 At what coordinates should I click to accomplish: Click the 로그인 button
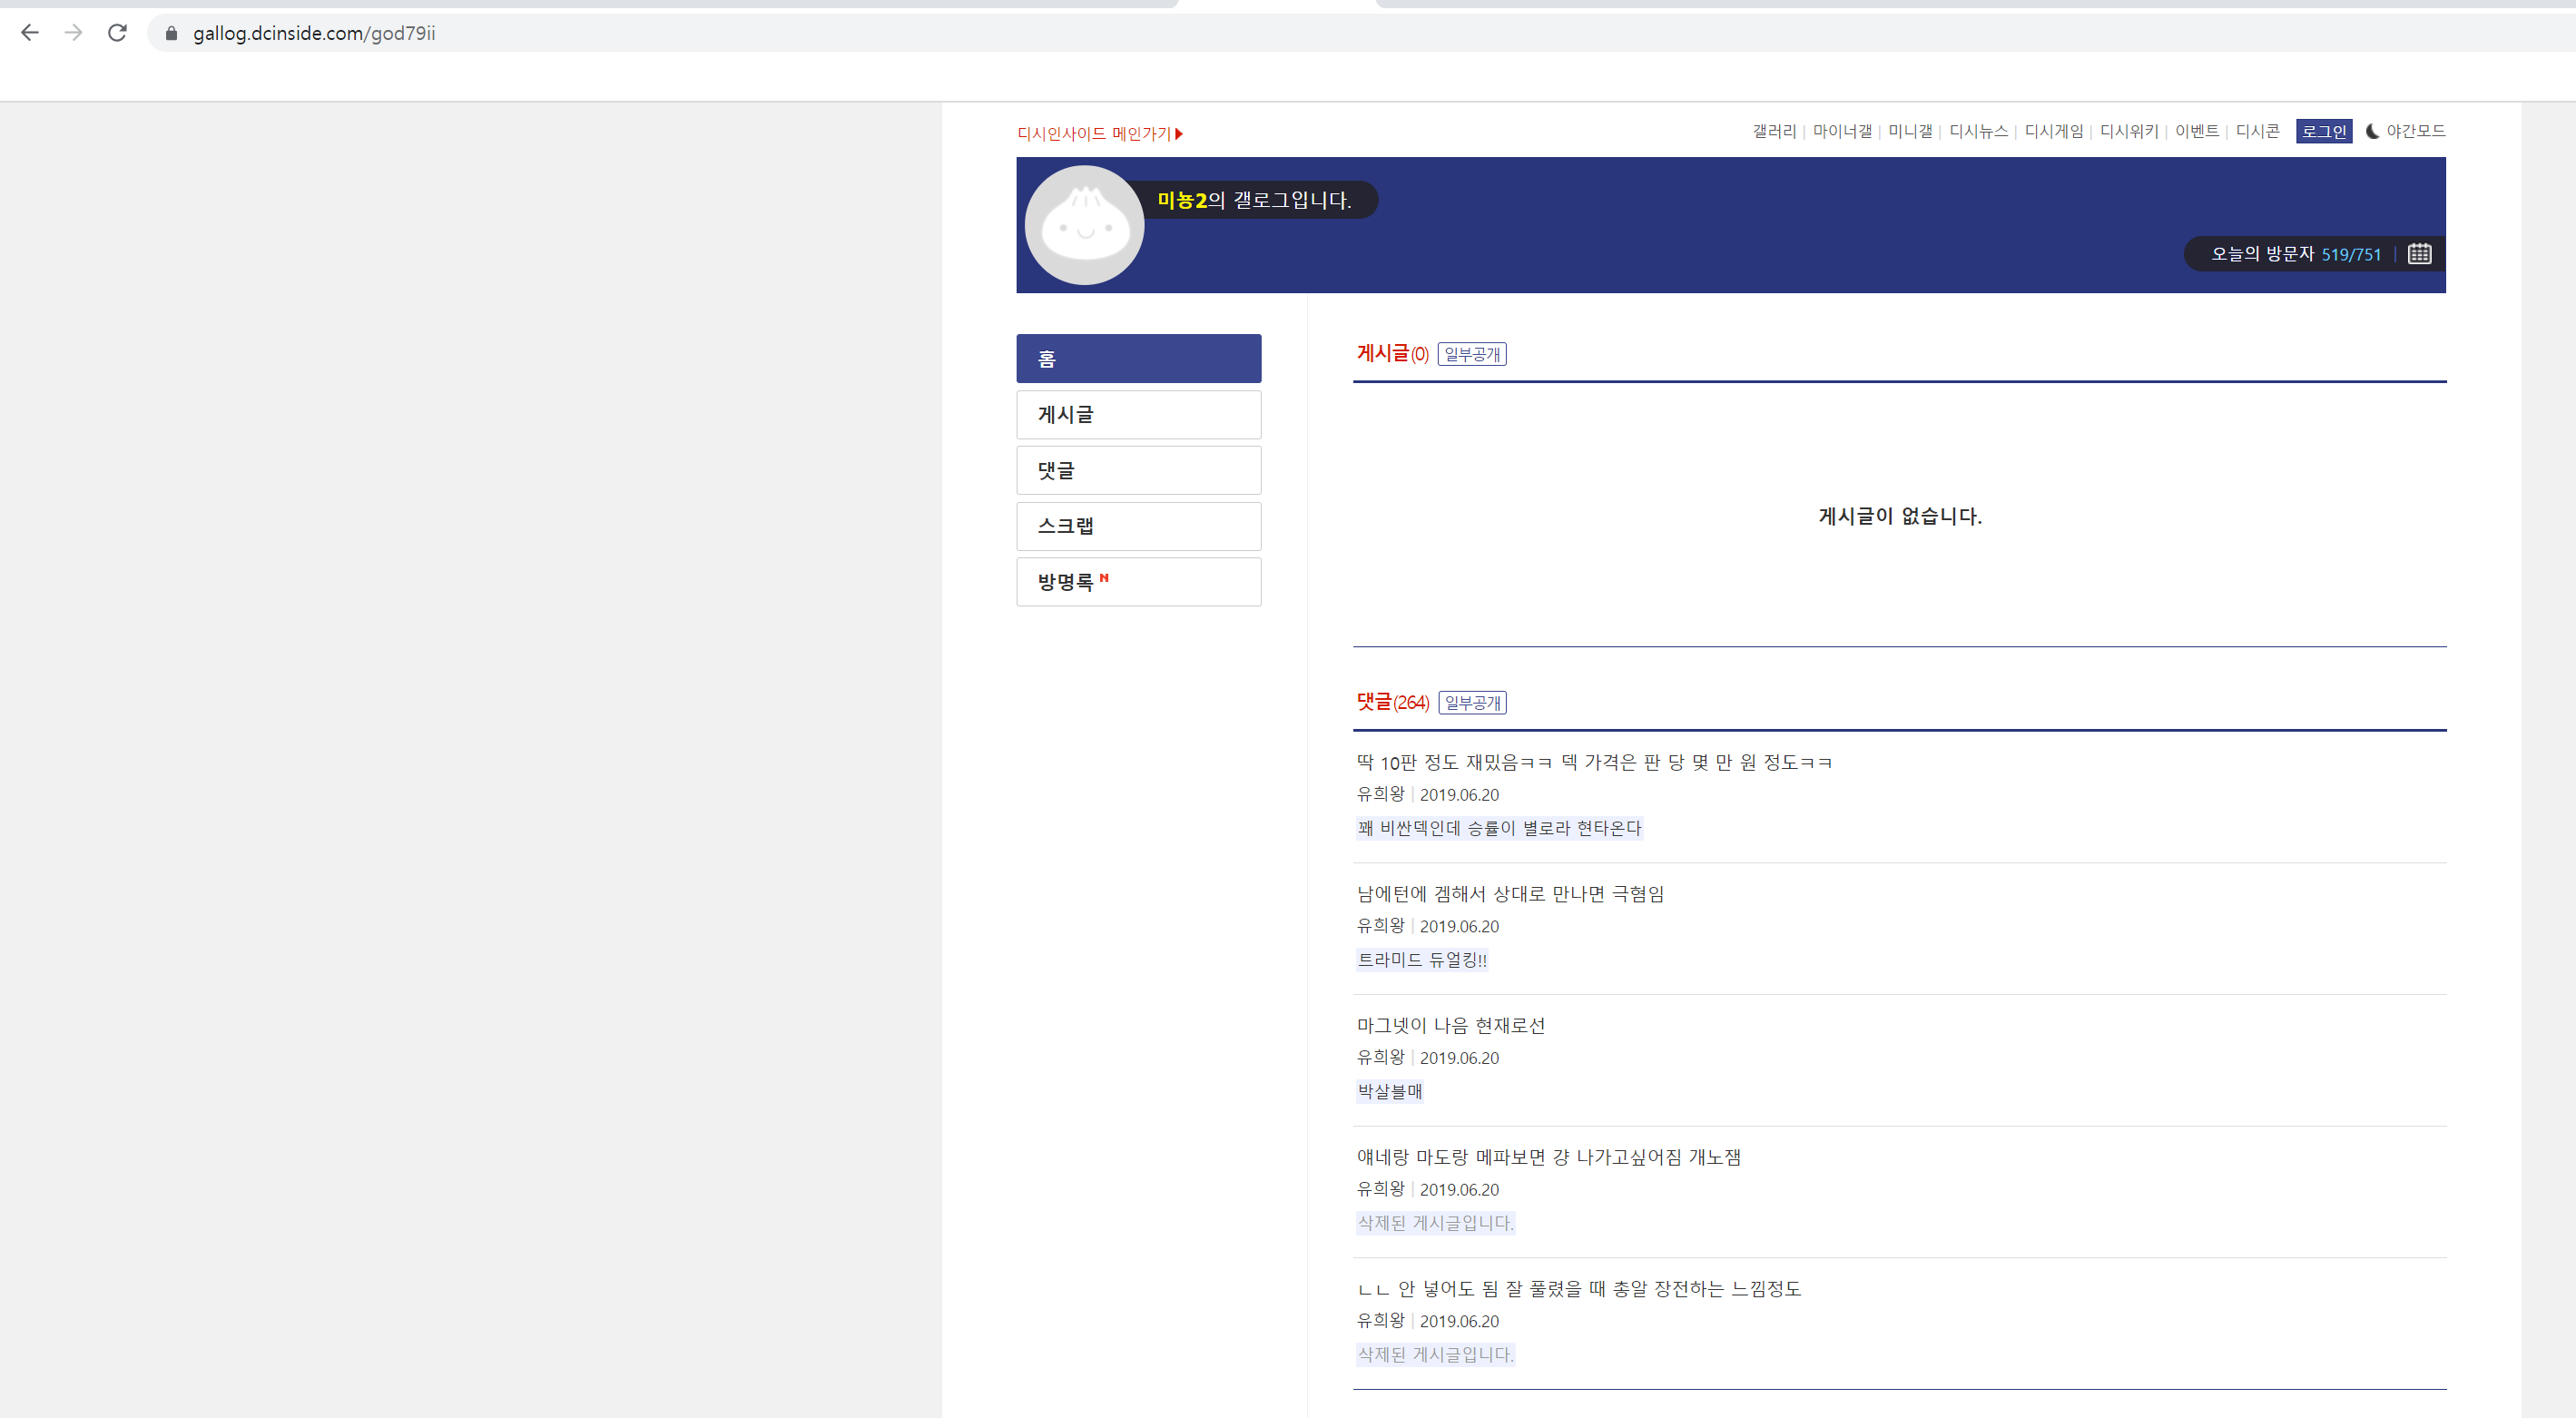pyautogui.click(x=2323, y=131)
